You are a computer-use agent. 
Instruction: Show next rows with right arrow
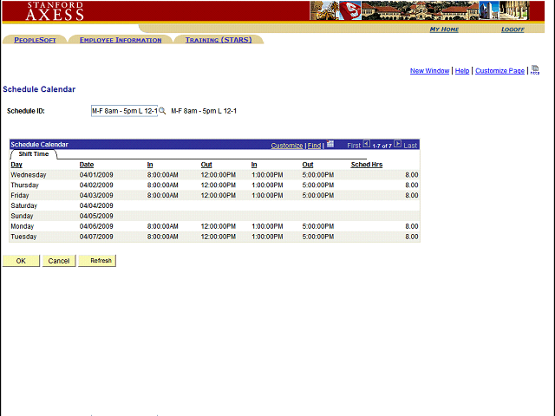(398, 145)
